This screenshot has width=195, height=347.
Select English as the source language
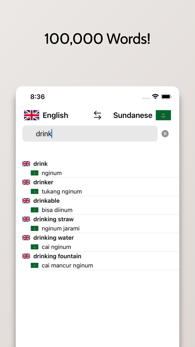(x=56, y=115)
